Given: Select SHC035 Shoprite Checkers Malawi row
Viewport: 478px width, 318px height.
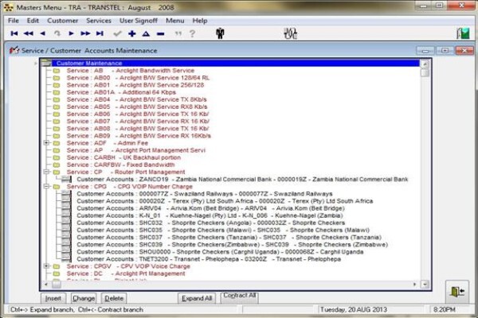Looking at the screenshot, I should point(223,230).
